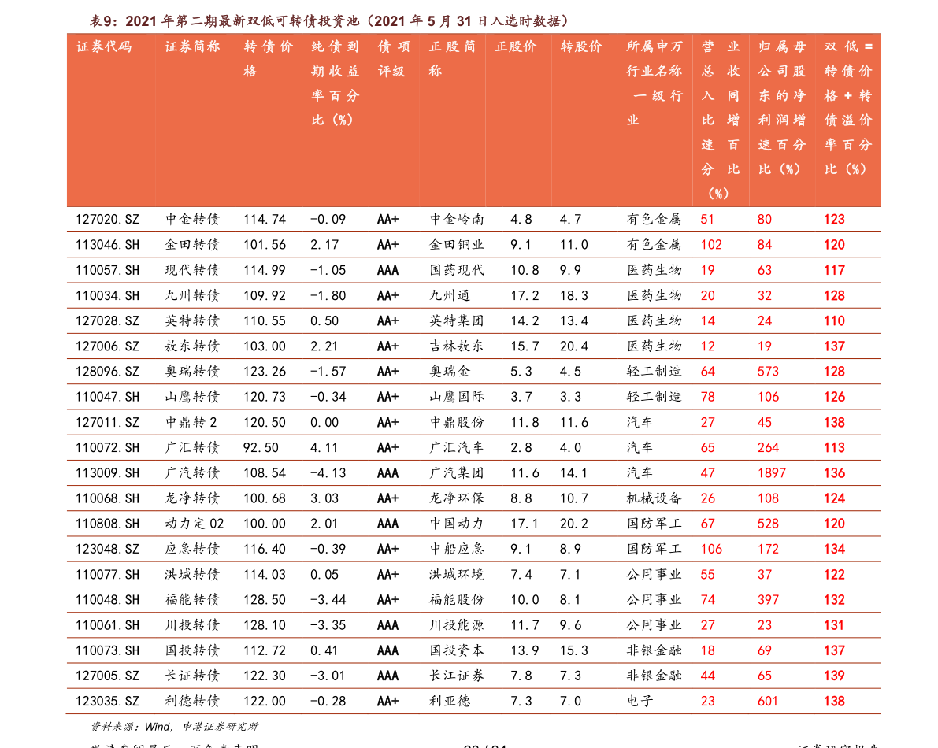
Task: Click the 正股价 column header
Action: click(515, 47)
